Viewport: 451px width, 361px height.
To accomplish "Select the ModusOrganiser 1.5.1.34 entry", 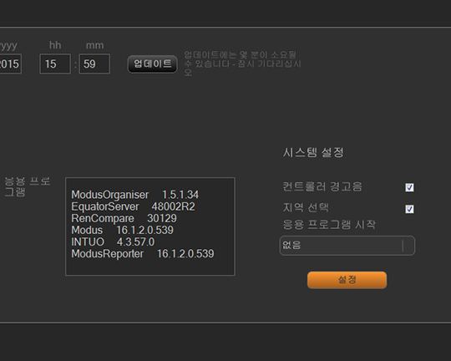I will 135,195.
